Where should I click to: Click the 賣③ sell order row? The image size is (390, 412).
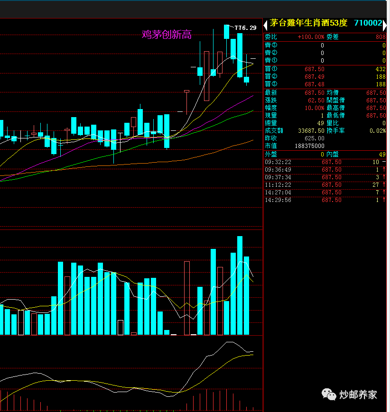coord(325,45)
